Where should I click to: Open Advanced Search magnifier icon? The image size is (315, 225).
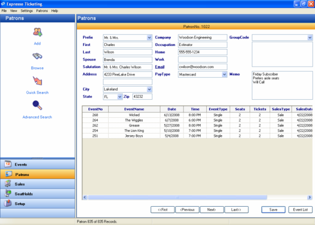coord(37,105)
